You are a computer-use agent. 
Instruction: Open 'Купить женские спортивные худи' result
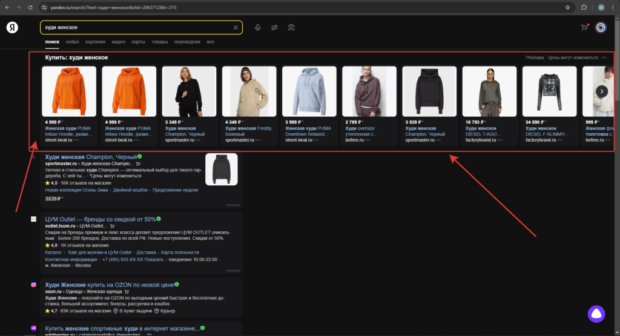pos(122,329)
